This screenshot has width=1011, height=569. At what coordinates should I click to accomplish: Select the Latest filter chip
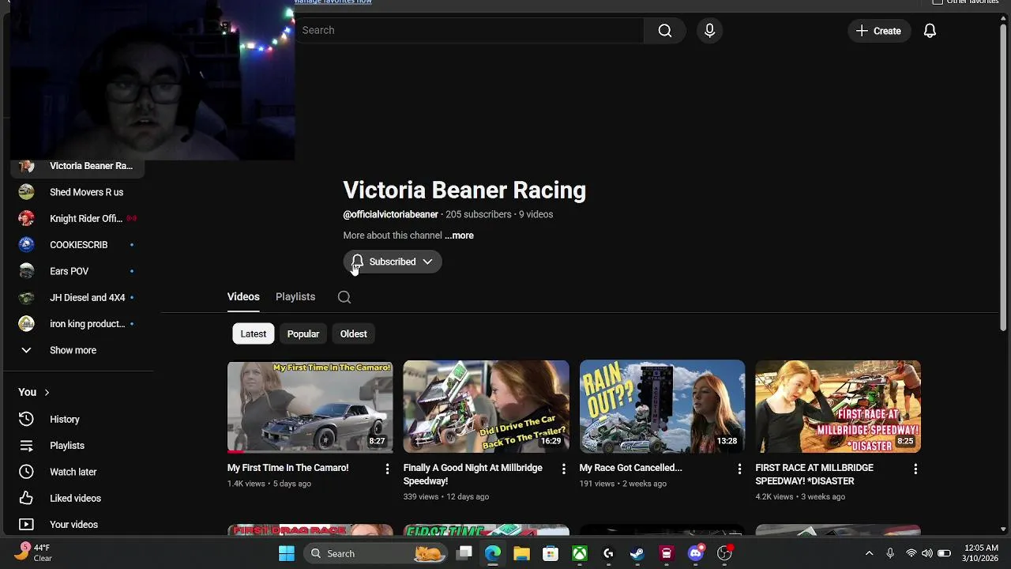[254, 333]
